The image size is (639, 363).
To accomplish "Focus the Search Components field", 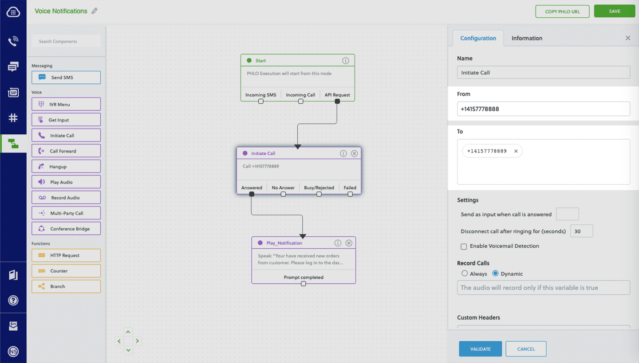I will point(66,41).
